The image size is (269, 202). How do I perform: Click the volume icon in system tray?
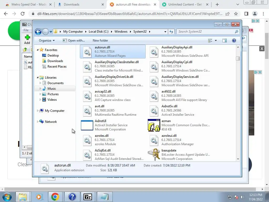tap(242, 197)
